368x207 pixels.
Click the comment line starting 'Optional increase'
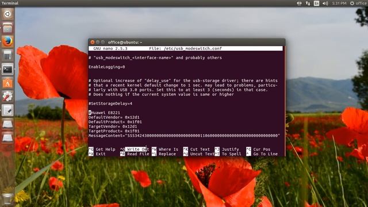[183, 80]
